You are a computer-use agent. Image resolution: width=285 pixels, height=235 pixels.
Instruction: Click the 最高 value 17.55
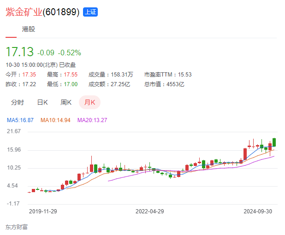pos(71,75)
